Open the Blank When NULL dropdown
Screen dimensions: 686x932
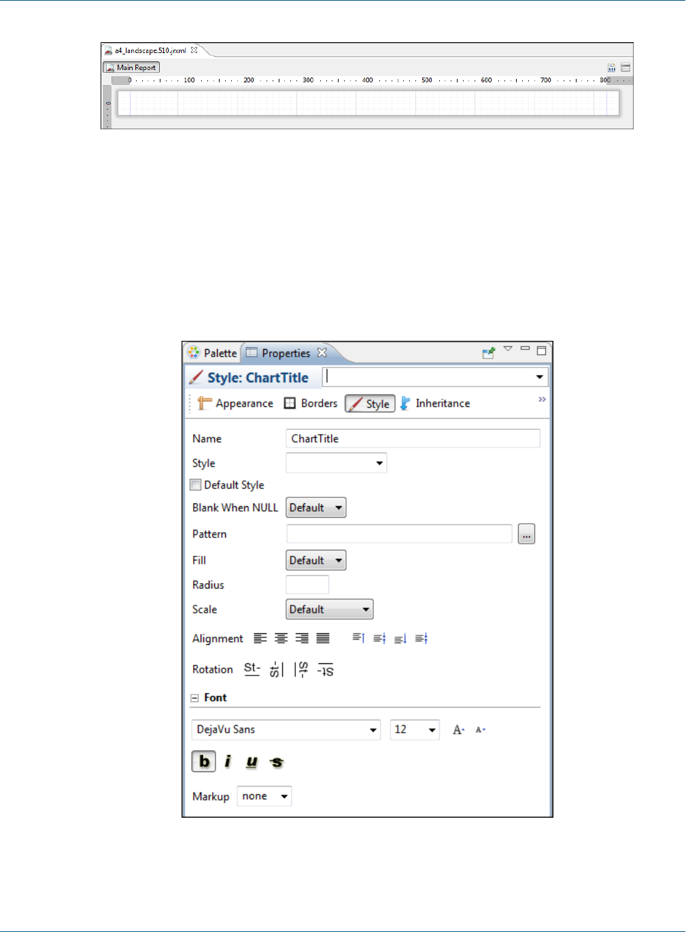pos(316,507)
